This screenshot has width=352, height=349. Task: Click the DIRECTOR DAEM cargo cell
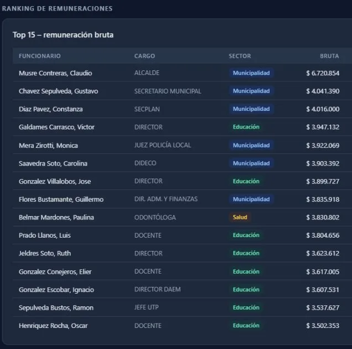(x=157, y=289)
